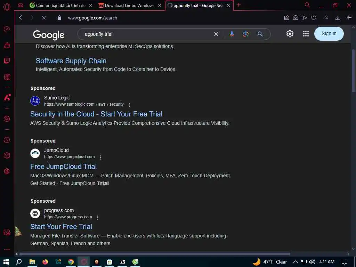Open more options for progress.com ad
Image resolution: width=356 pixels, height=267 pixels.
98,218
